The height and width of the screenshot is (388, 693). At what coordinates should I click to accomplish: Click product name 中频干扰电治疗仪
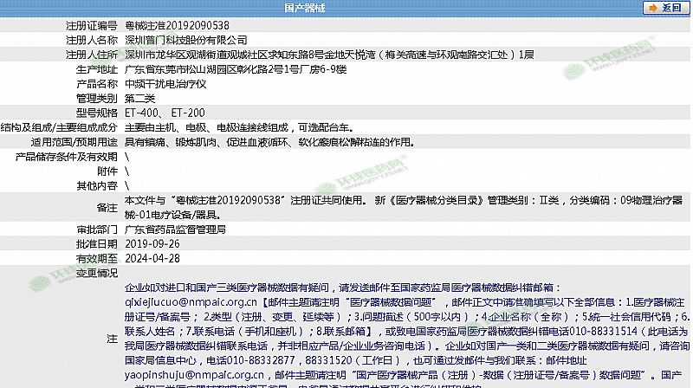pos(165,84)
